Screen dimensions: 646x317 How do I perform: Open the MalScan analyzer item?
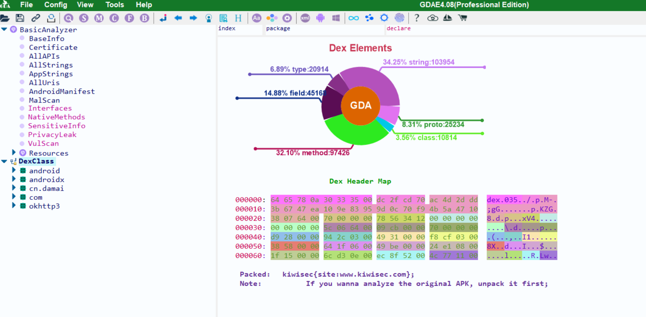(44, 100)
